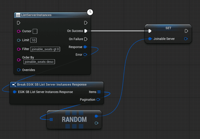Click the ListServerInstances output execution pin
200x139 pixels.
click(x=86, y=23)
